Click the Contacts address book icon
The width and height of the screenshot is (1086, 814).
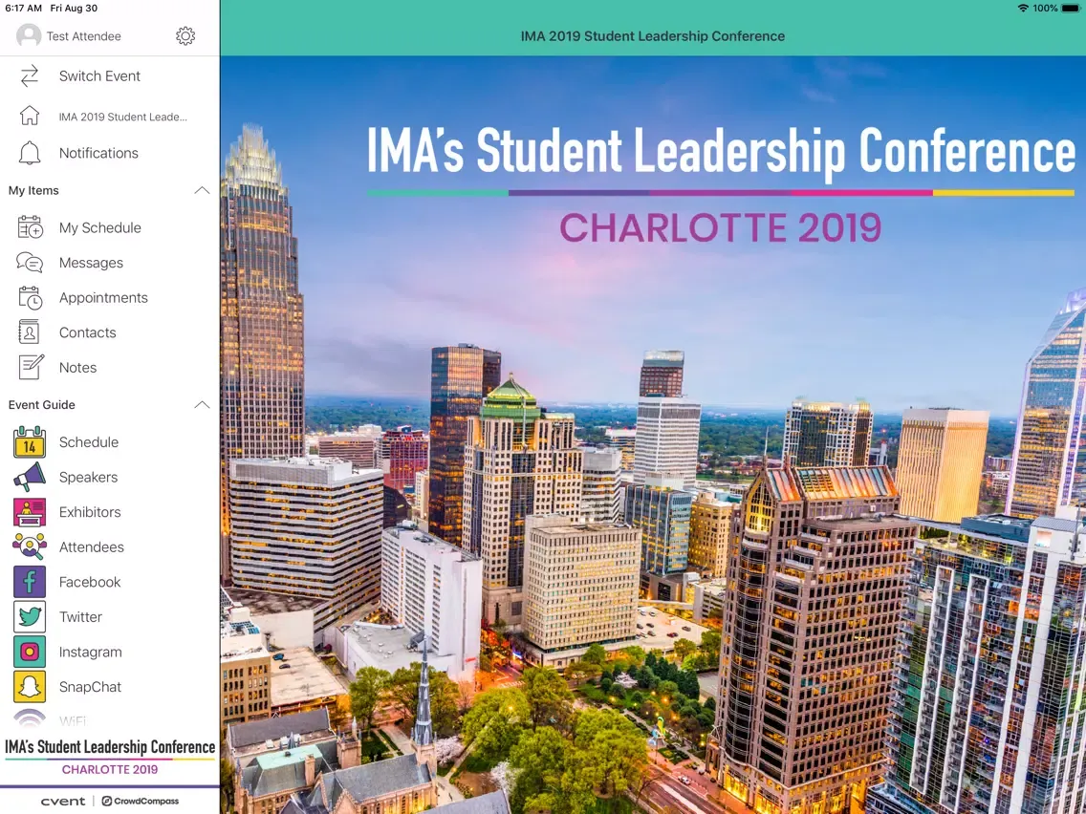click(29, 332)
